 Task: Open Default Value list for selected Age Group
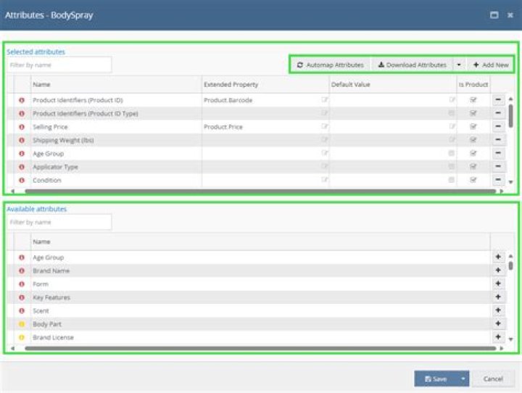tap(452, 153)
